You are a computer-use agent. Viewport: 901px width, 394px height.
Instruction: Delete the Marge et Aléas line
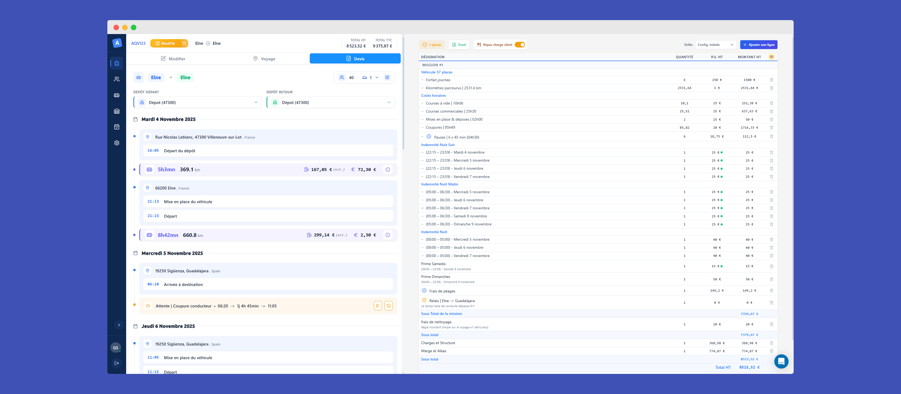pyautogui.click(x=771, y=351)
